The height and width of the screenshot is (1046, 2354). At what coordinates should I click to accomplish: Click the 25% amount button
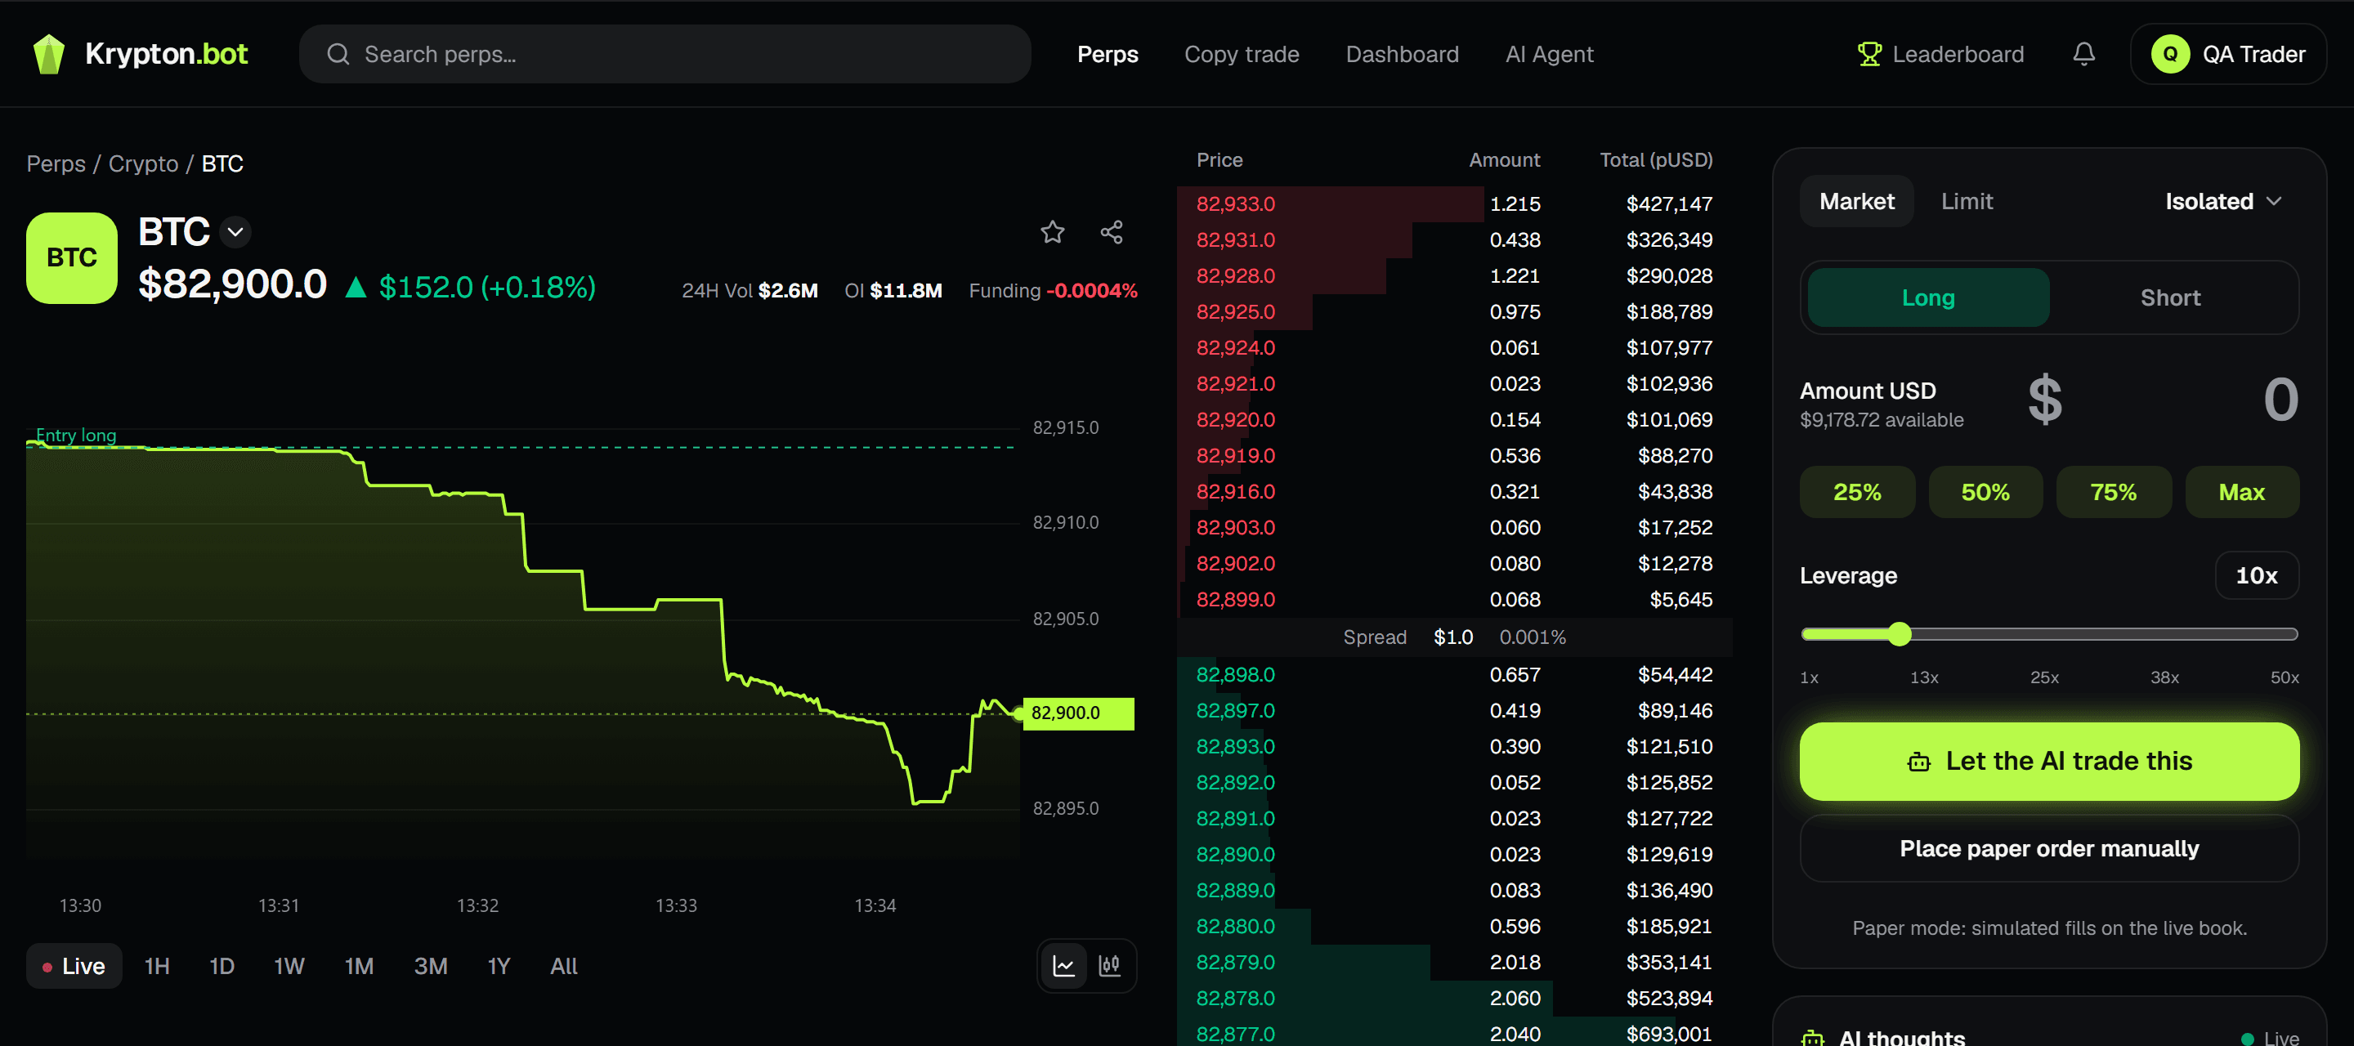[x=1857, y=493]
